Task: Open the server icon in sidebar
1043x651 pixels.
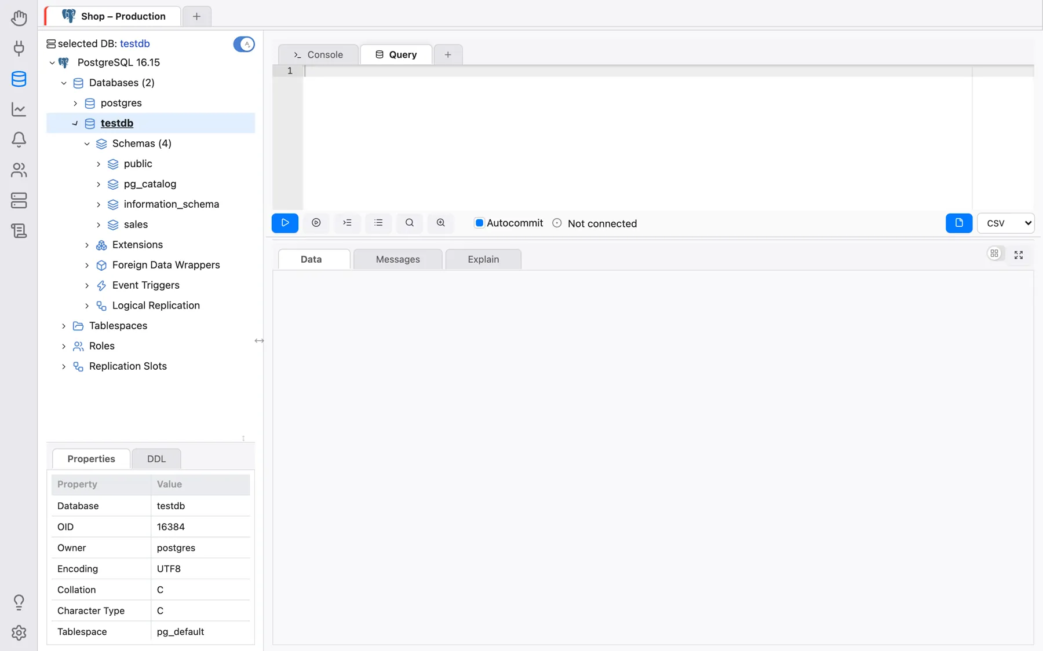Action: pyautogui.click(x=19, y=200)
